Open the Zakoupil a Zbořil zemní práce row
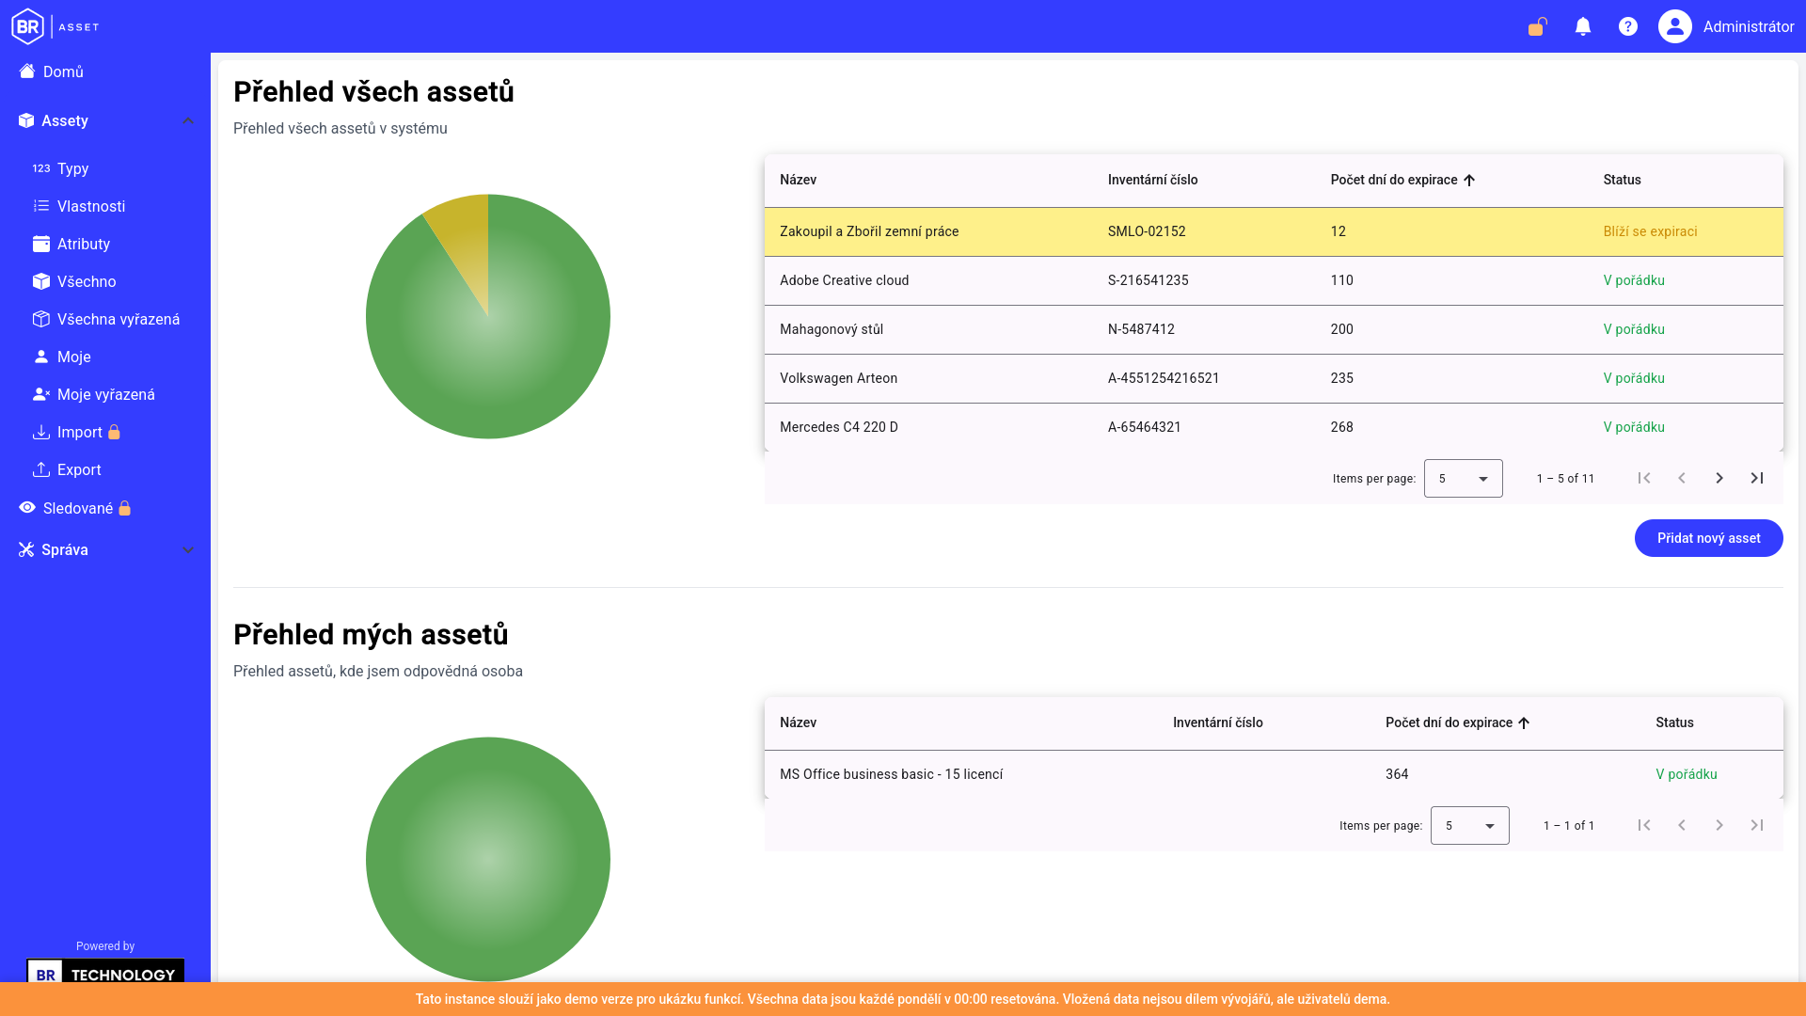 tap(1274, 231)
